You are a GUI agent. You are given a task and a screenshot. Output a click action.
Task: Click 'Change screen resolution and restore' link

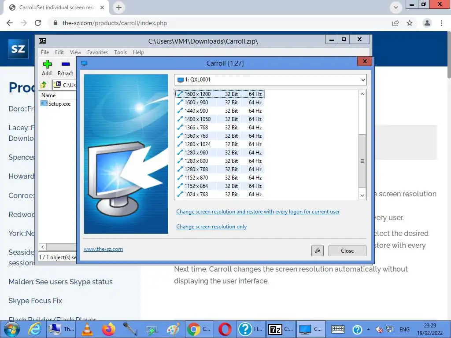pos(258,212)
